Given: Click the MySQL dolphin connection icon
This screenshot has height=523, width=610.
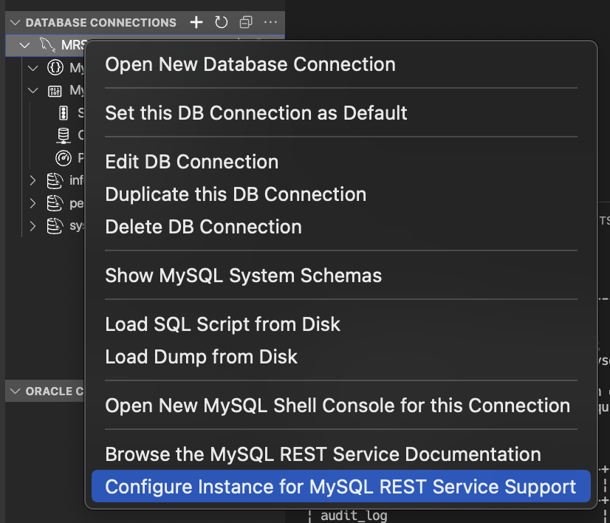Looking at the screenshot, I should point(47,45).
